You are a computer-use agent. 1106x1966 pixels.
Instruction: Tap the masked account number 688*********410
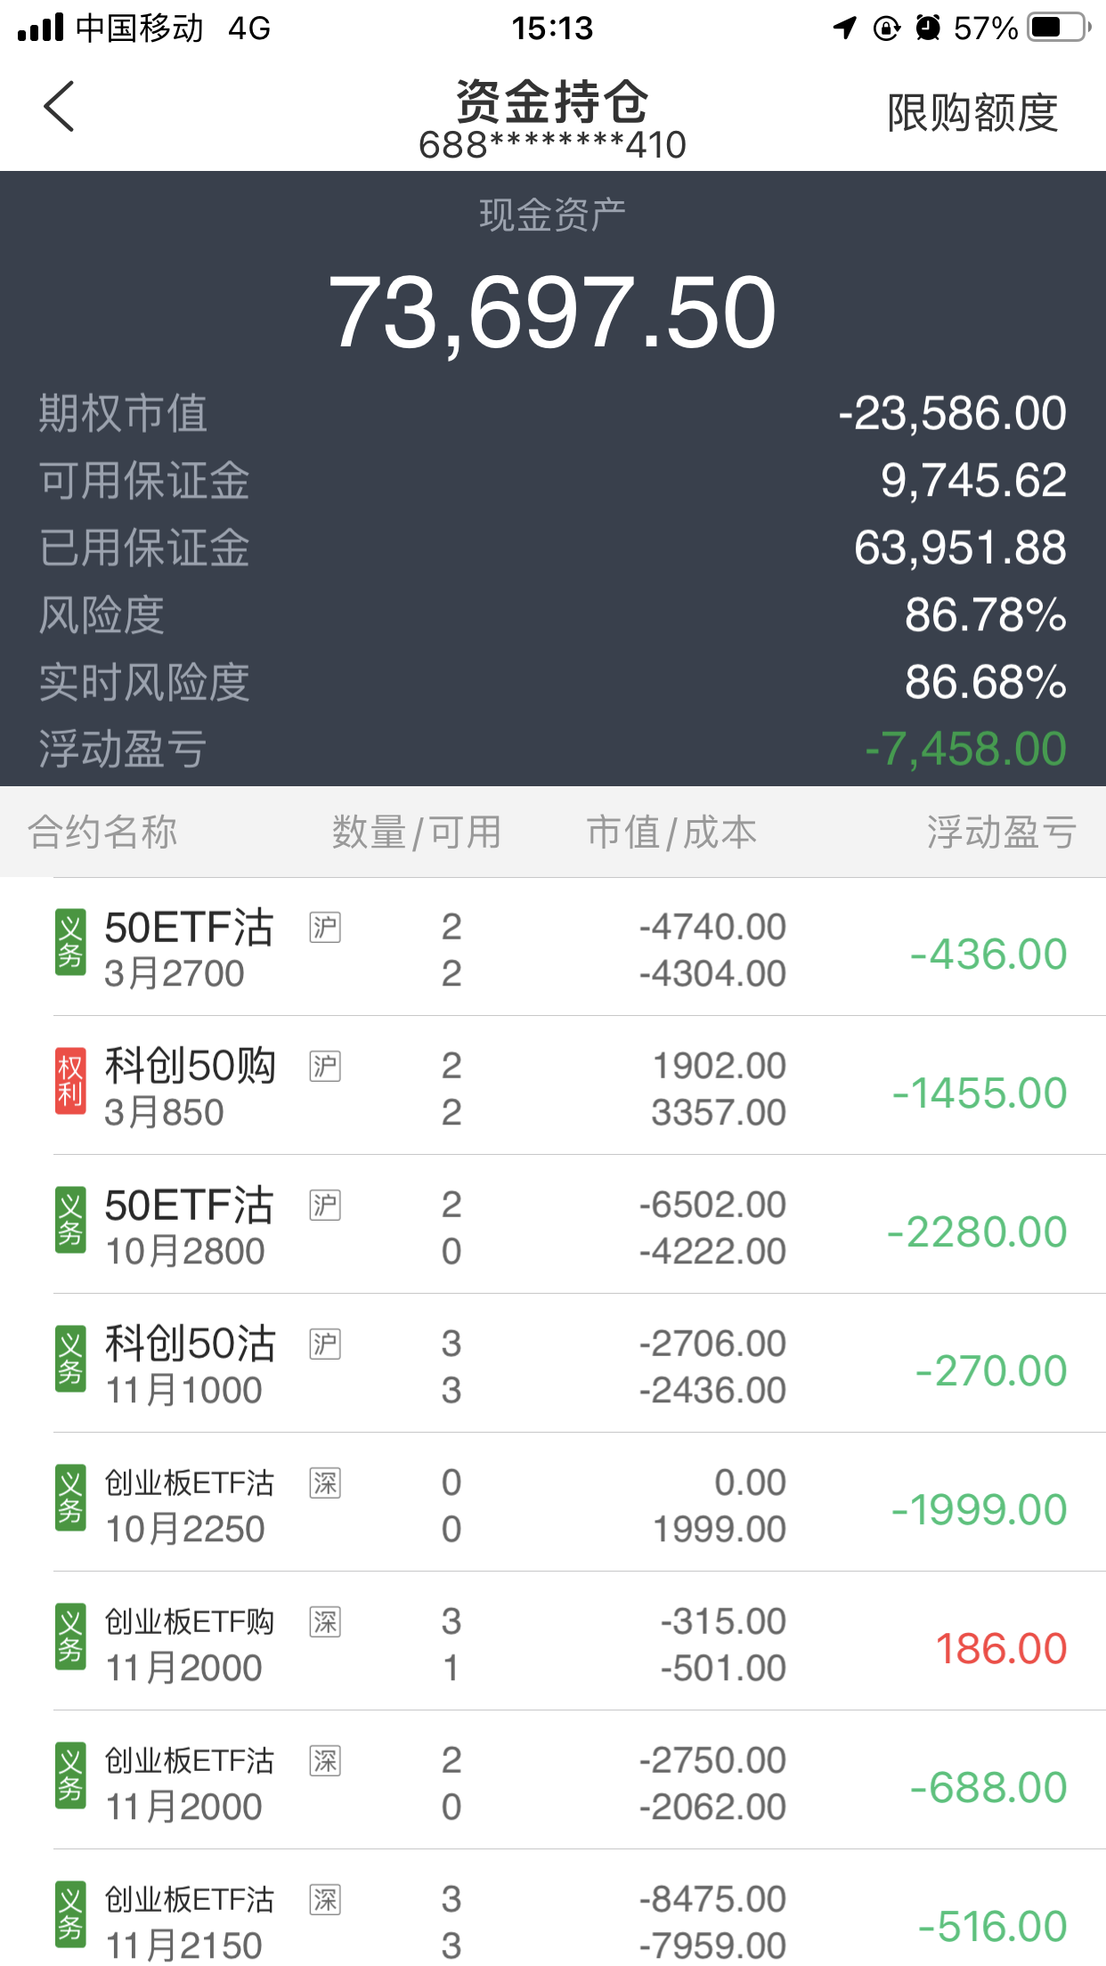(x=552, y=145)
